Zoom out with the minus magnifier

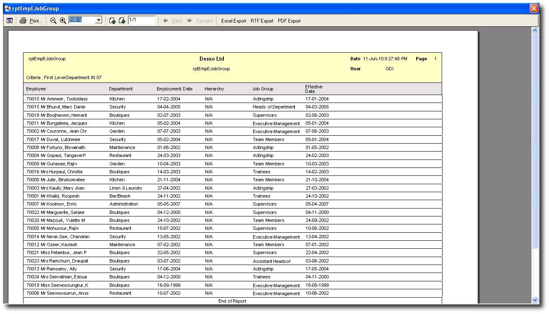point(53,21)
